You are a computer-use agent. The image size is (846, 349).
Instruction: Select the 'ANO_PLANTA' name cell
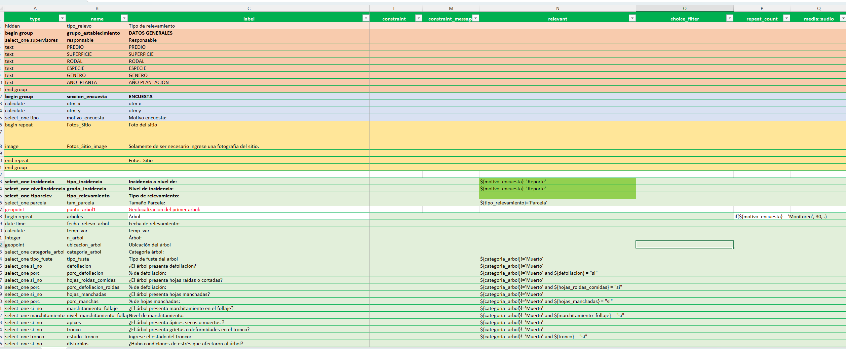(97, 82)
